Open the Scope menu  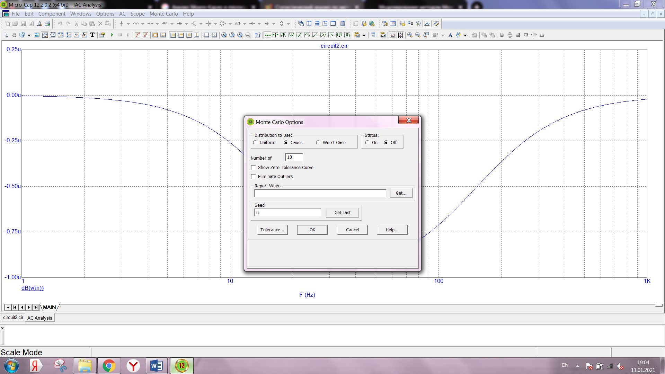pos(138,14)
